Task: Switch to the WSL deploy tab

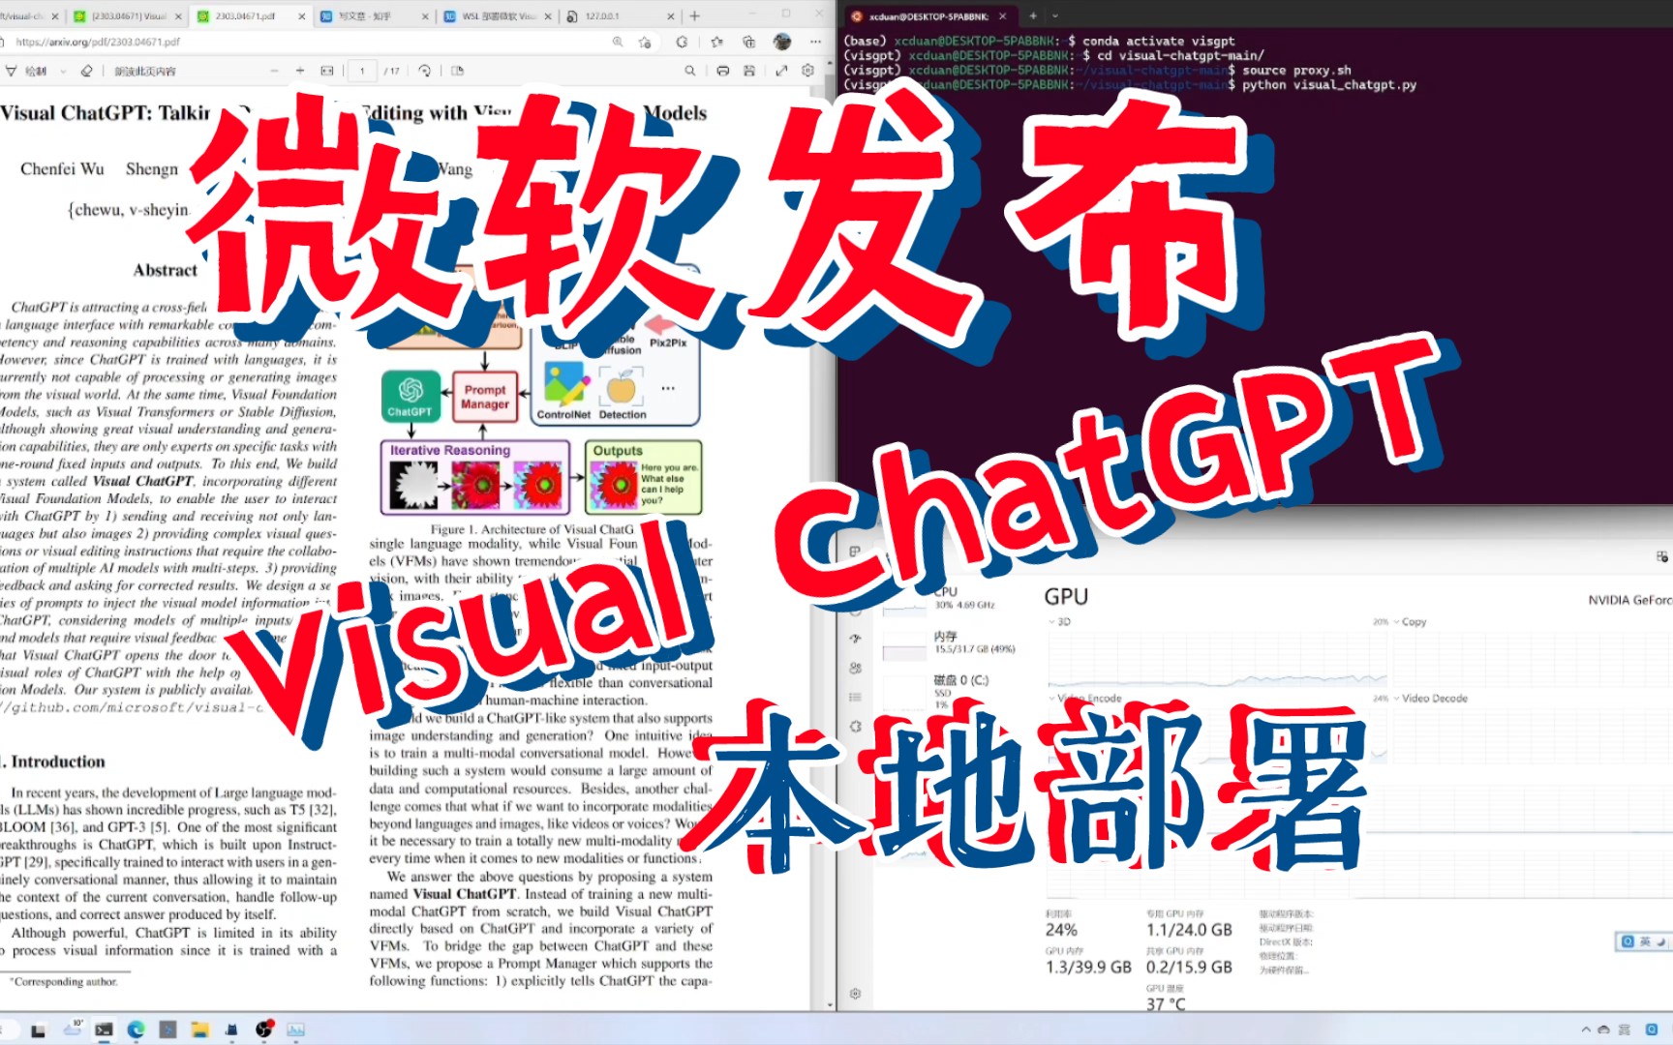Action: (x=497, y=16)
